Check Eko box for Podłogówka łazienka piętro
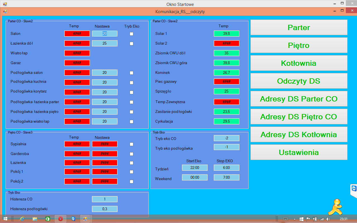Viewport: 357px width, 223px height. 132,112
